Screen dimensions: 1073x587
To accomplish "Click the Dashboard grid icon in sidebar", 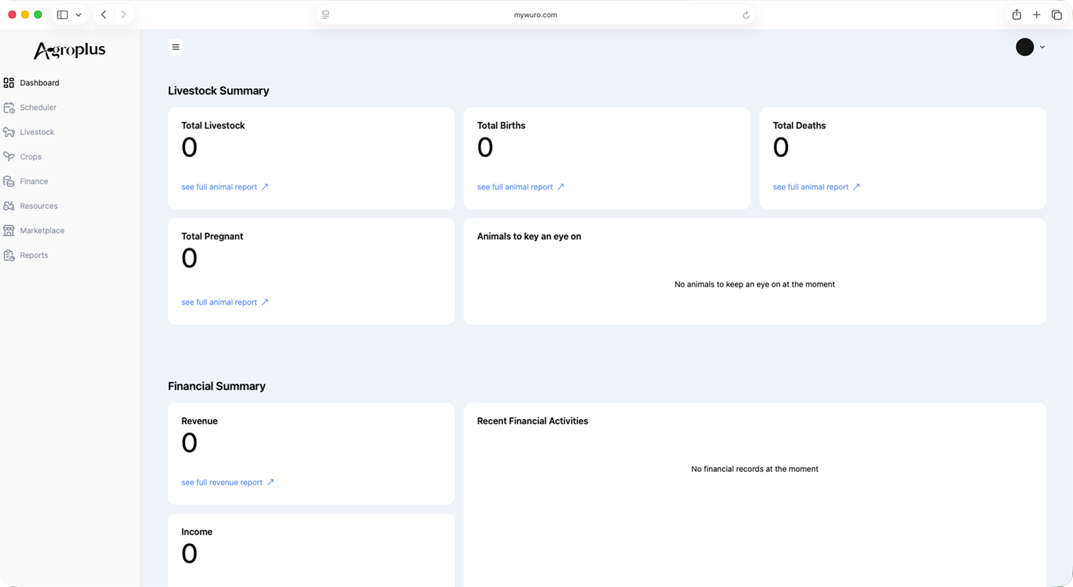I will coord(9,83).
